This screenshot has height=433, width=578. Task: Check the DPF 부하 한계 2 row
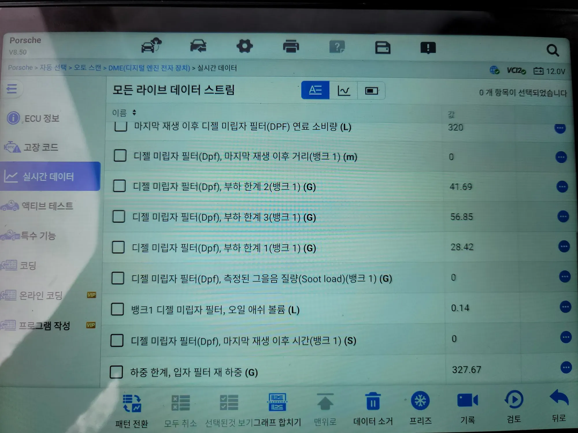click(119, 186)
